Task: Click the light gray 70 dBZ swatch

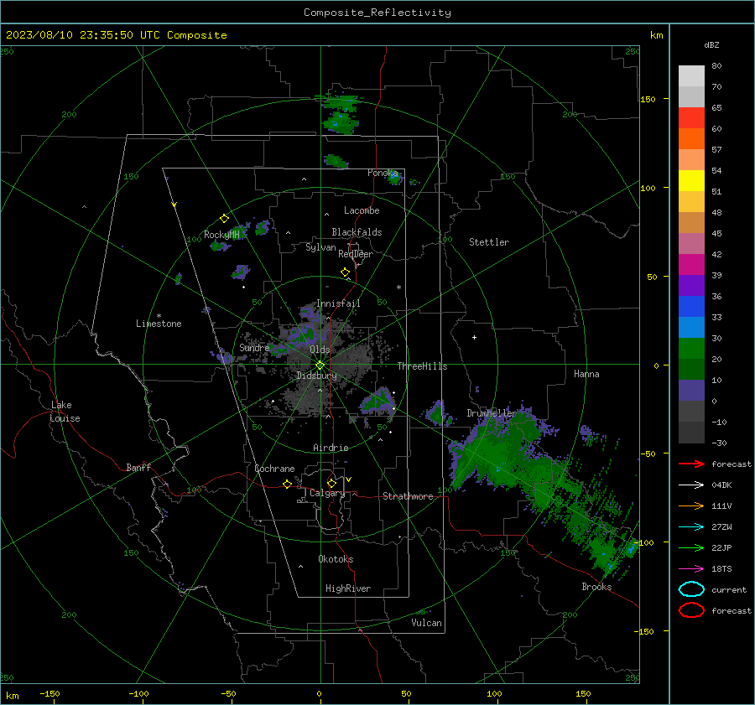Action: point(691,76)
